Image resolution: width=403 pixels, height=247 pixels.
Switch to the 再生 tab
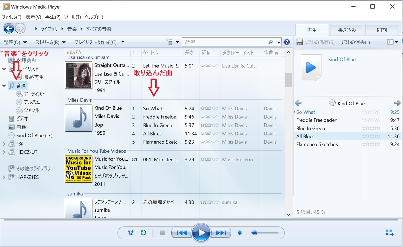(312, 30)
